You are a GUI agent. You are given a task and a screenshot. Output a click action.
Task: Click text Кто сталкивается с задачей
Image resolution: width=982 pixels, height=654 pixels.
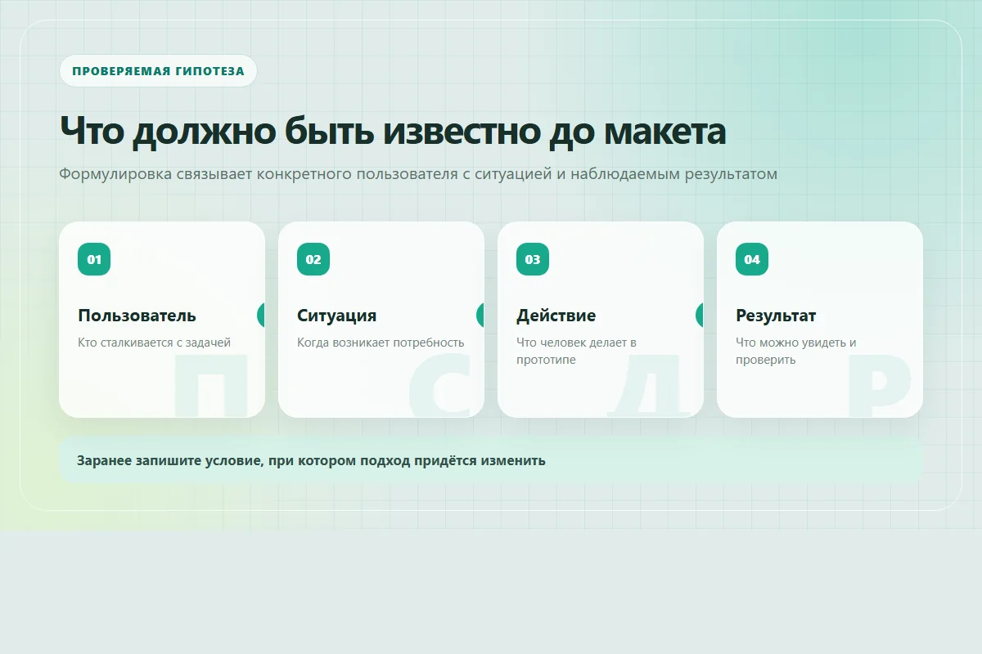155,343
